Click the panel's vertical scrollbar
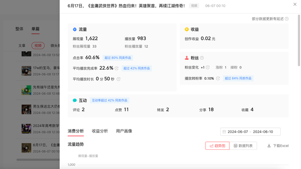The width and height of the screenshot is (301, 169). tap(299, 41)
